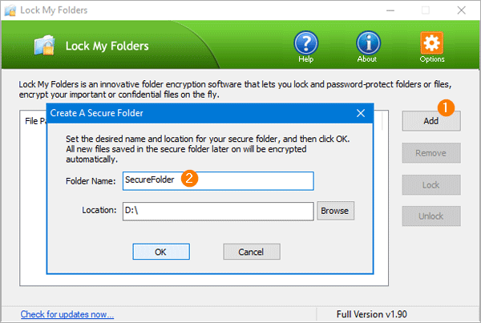Browse for a folder location
The width and height of the screenshot is (481, 323).
click(x=336, y=211)
